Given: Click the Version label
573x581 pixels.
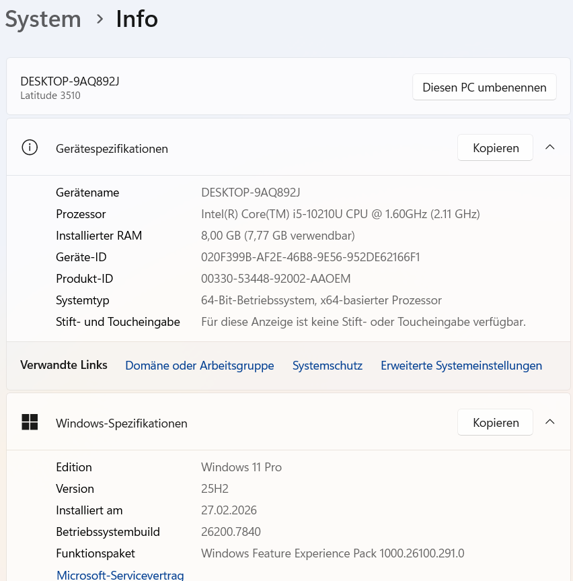Looking at the screenshot, I should [75, 489].
